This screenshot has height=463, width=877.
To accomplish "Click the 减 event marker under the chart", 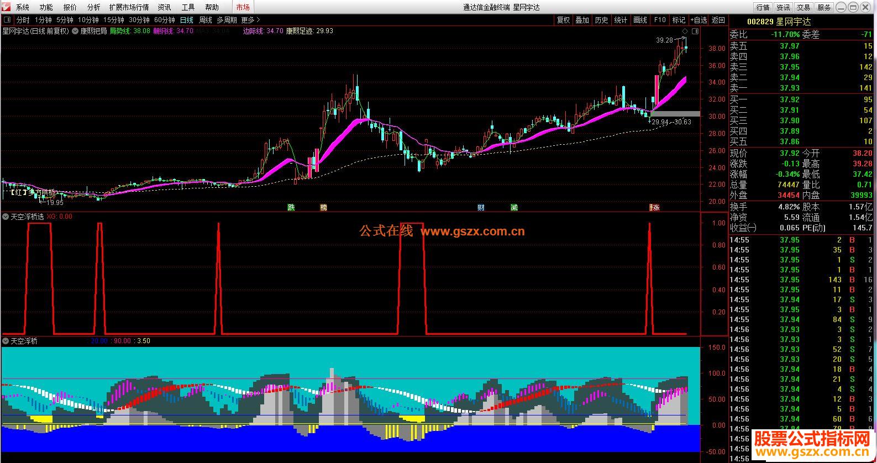I will pos(514,207).
